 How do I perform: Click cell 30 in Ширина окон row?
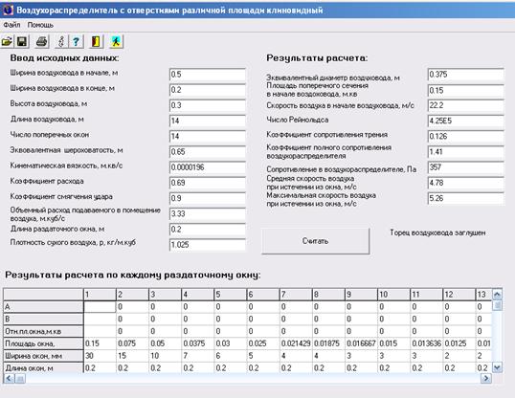point(100,356)
